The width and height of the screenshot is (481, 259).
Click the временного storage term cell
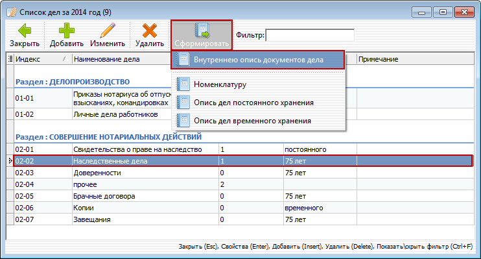pyautogui.click(x=320, y=208)
